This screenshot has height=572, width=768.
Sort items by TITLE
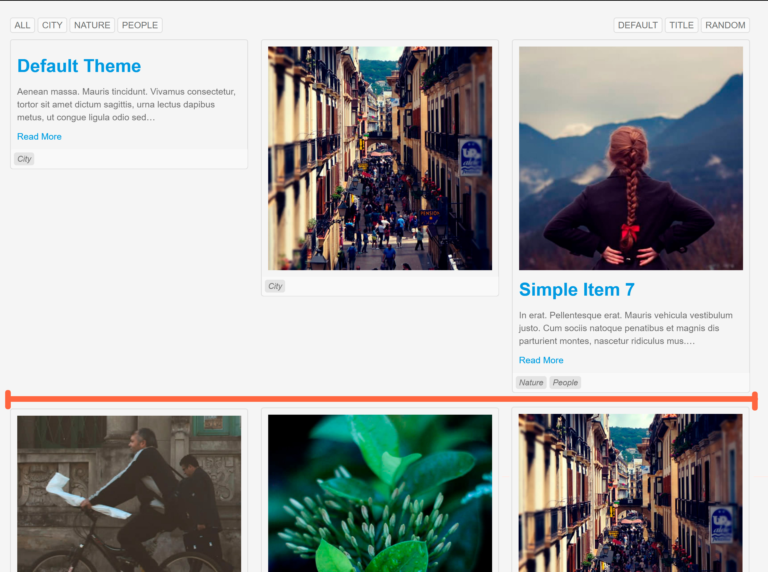click(x=681, y=25)
